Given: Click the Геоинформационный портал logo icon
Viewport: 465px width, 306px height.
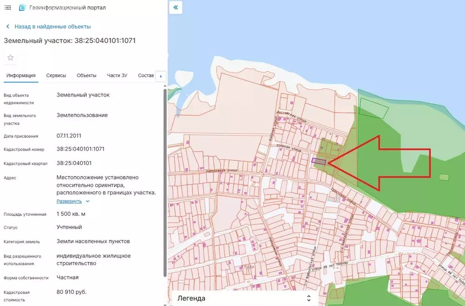Looking at the screenshot, I should tap(22, 8).
